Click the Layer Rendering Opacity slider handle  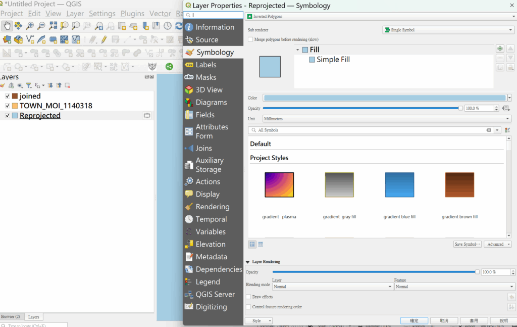coord(477,272)
